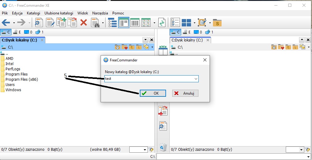
Task: Go back with the blue left arrow
Action: pyautogui.click(x=6, y=22)
